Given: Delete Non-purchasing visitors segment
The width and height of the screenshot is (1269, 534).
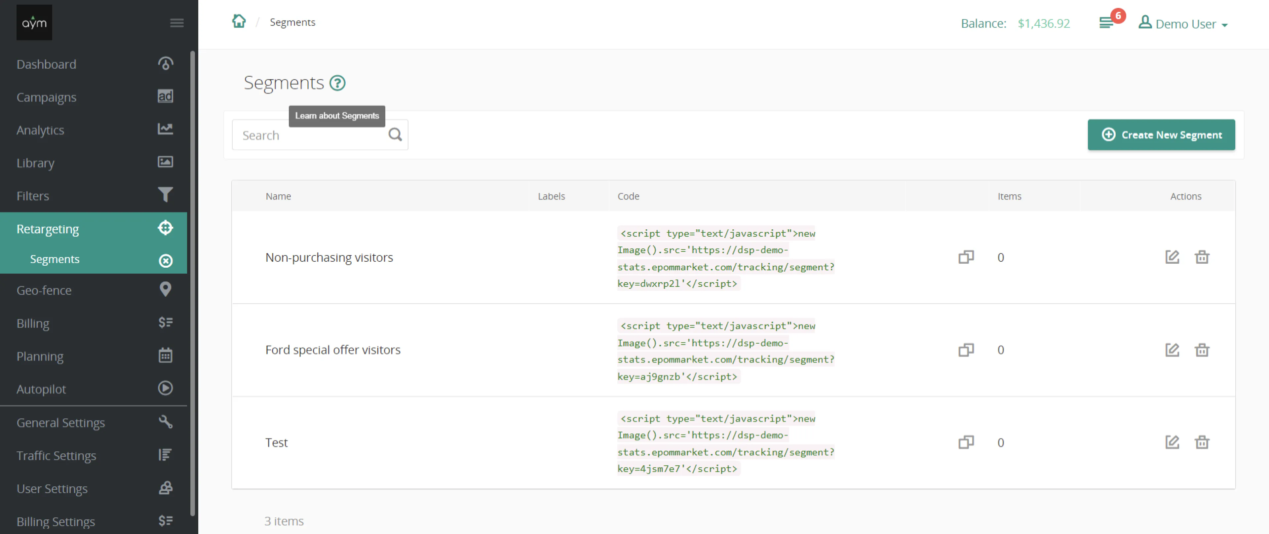Looking at the screenshot, I should 1202,257.
